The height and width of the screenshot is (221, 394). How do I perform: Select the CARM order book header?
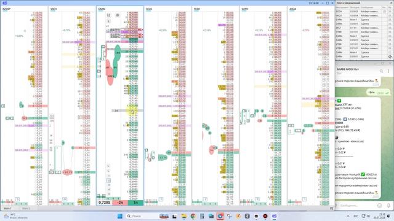click(x=102, y=9)
